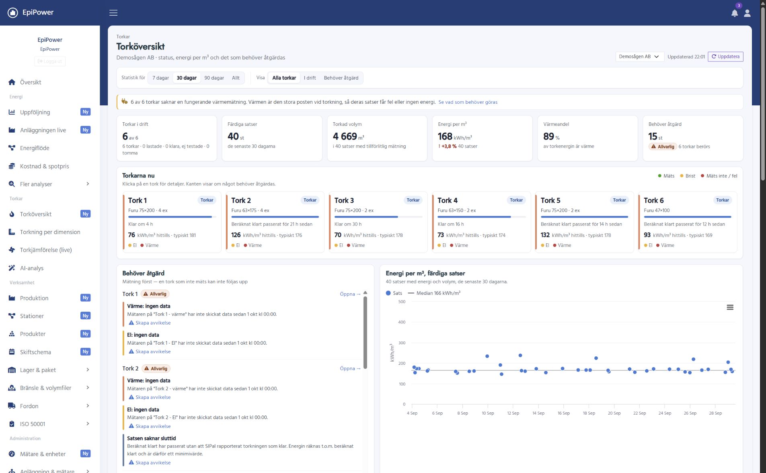Expand Fordon submenu
The width and height of the screenshot is (766, 473).
[88, 406]
